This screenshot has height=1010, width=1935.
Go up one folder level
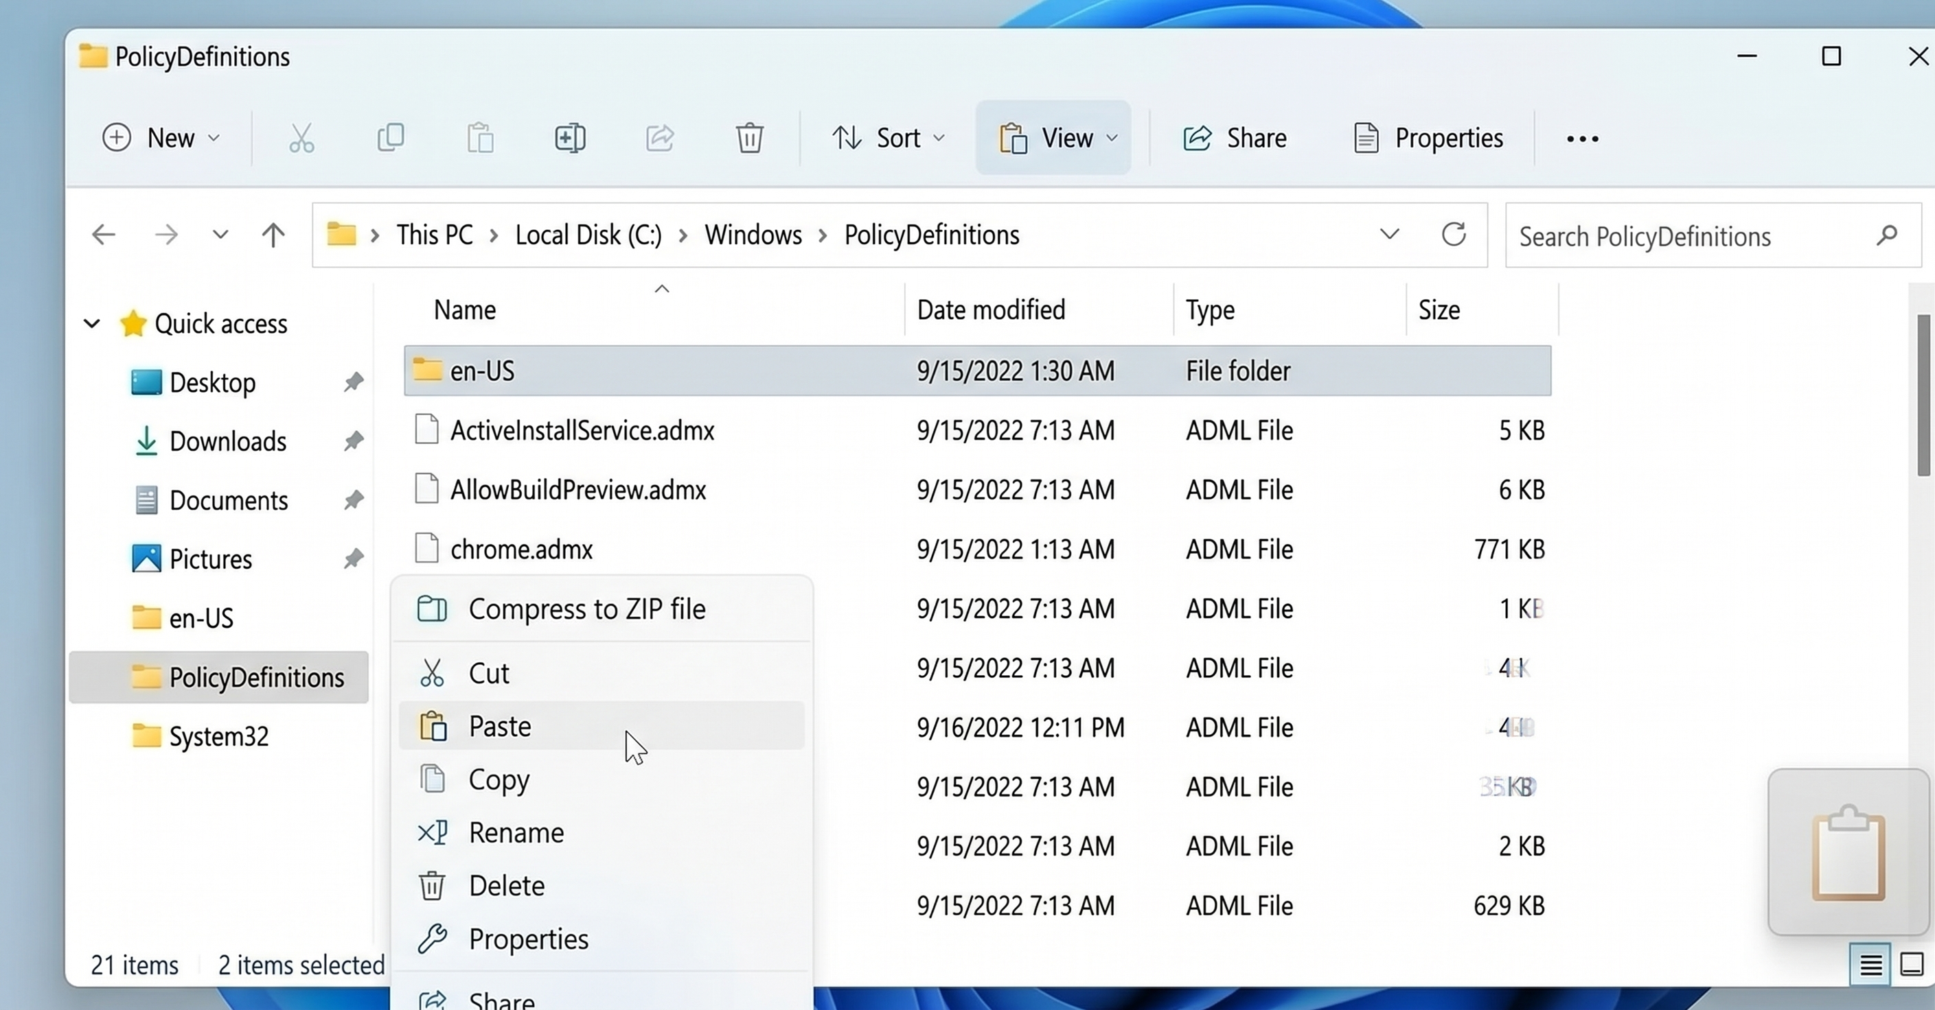(x=273, y=235)
